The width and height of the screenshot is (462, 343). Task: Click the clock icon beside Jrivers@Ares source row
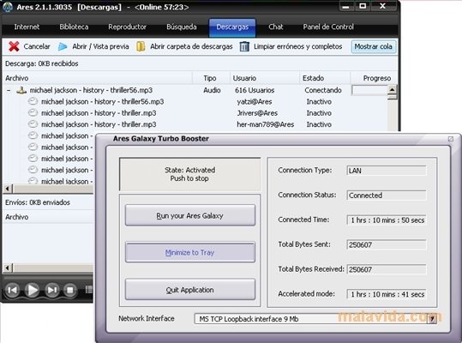point(33,113)
